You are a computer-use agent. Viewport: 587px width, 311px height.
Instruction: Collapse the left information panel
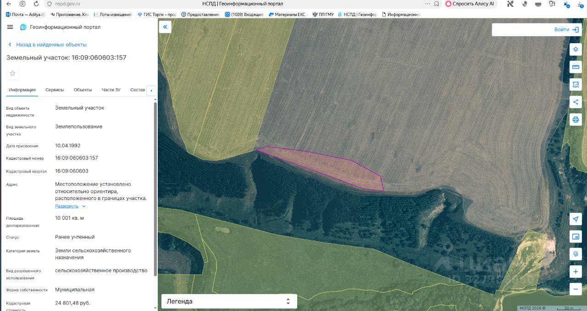pos(165,27)
